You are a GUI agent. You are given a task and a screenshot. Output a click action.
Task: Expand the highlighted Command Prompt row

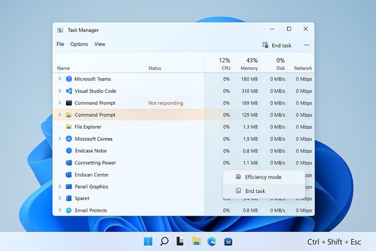click(59, 114)
